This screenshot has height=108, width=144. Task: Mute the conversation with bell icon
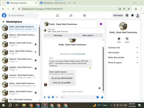click(119, 39)
